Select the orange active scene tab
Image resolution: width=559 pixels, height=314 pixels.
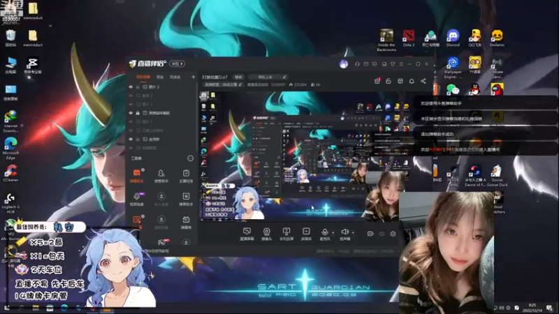pyautogui.click(x=143, y=77)
